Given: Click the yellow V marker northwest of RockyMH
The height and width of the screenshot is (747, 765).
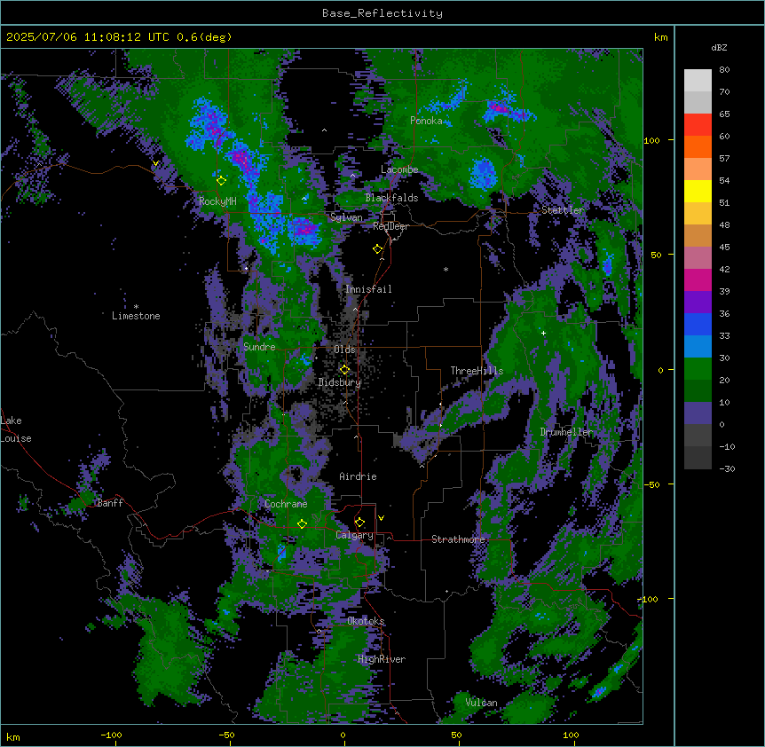Looking at the screenshot, I should pyautogui.click(x=155, y=163).
